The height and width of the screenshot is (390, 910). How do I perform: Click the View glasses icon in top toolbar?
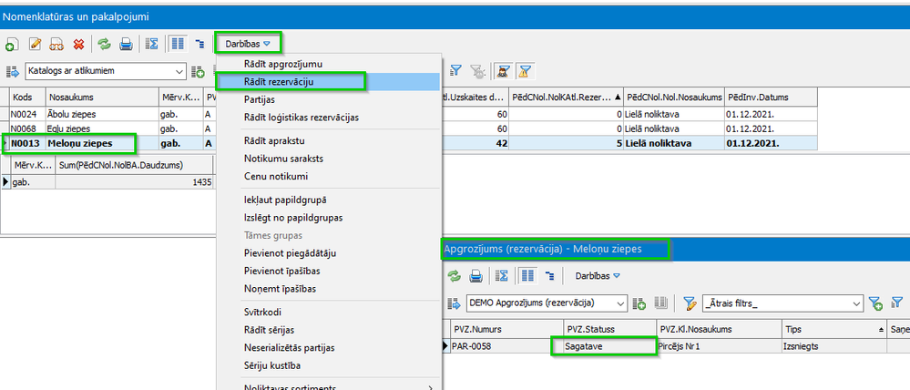56,44
